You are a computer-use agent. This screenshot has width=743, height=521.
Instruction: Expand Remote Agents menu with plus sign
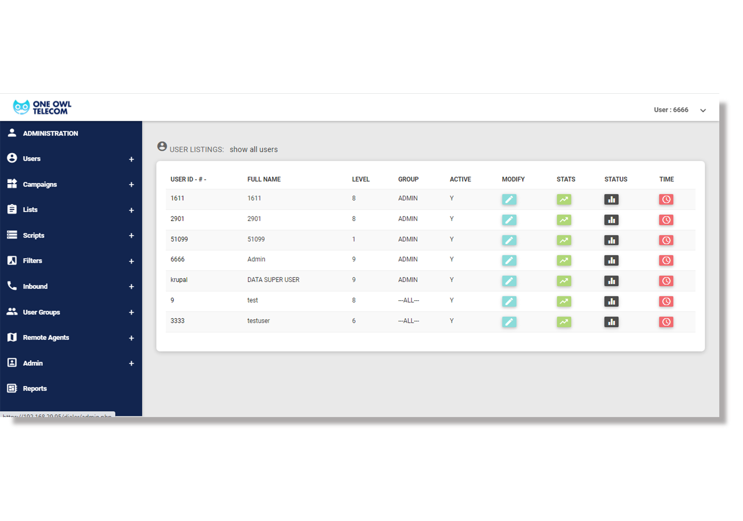131,338
